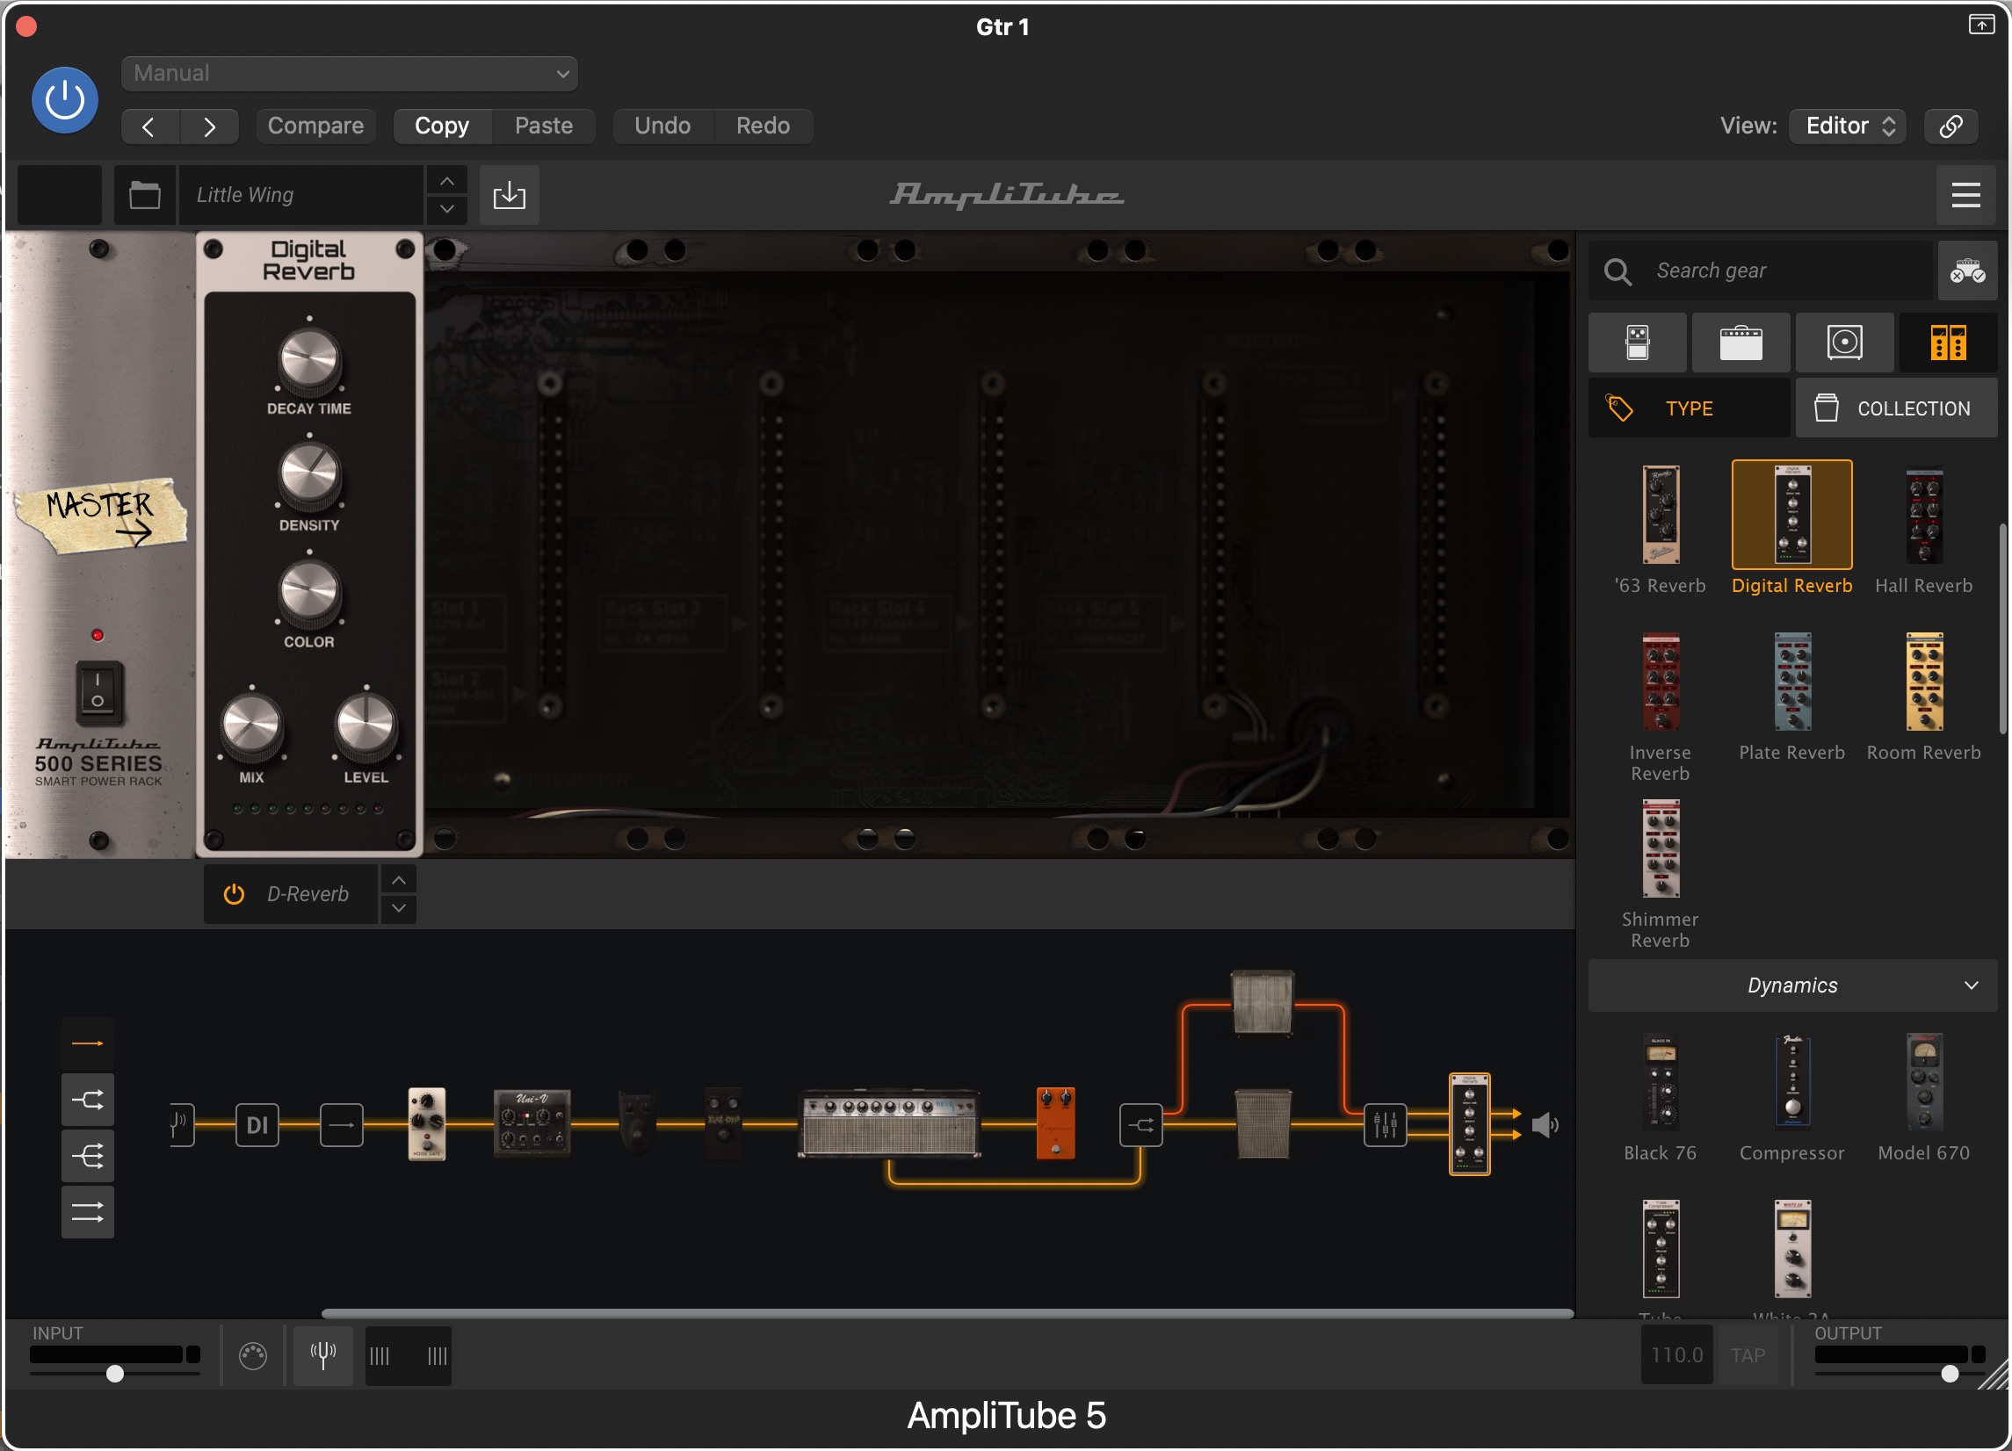Click the splitter node before cabinets
Screen dimensions: 2012x1451
[x=1140, y=1125]
